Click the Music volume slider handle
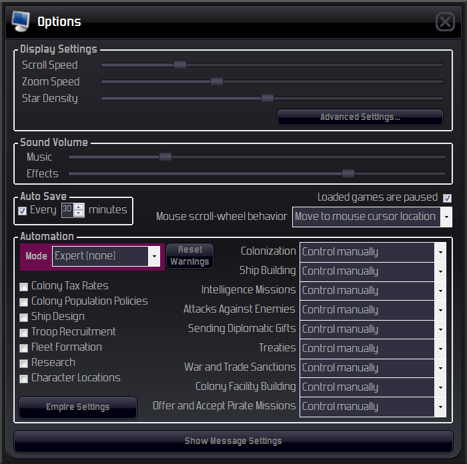Image resolution: width=467 pixels, height=464 pixels. coord(165,157)
